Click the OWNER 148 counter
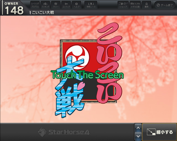 13,8
